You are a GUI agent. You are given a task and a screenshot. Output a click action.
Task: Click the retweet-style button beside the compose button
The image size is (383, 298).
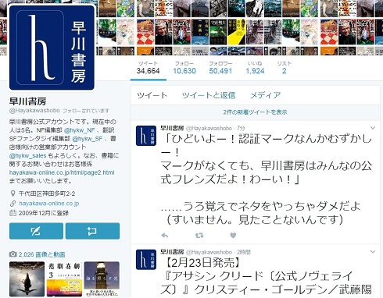[92, 231]
